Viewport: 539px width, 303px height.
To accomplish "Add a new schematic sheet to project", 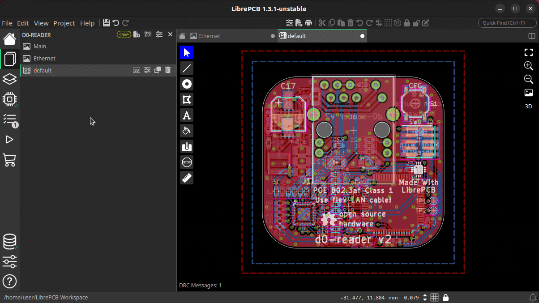I will (137, 34).
